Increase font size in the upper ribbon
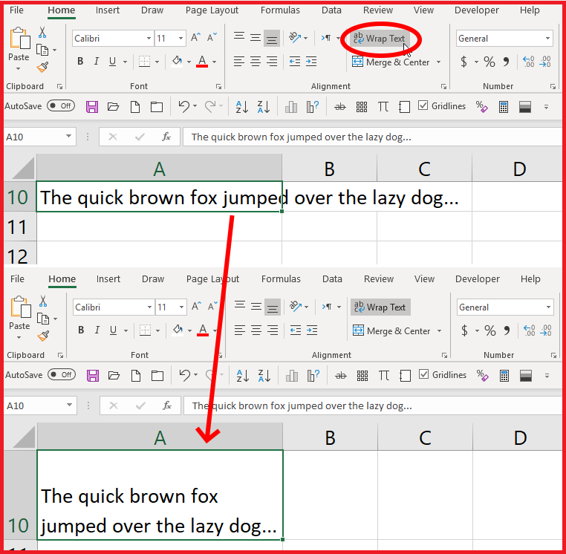The image size is (566, 554). (x=196, y=38)
